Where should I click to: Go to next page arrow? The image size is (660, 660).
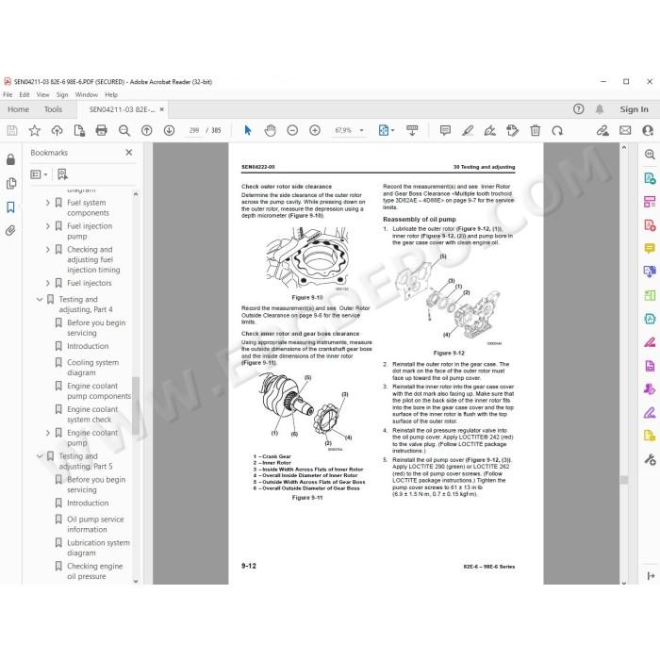click(x=169, y=130)
